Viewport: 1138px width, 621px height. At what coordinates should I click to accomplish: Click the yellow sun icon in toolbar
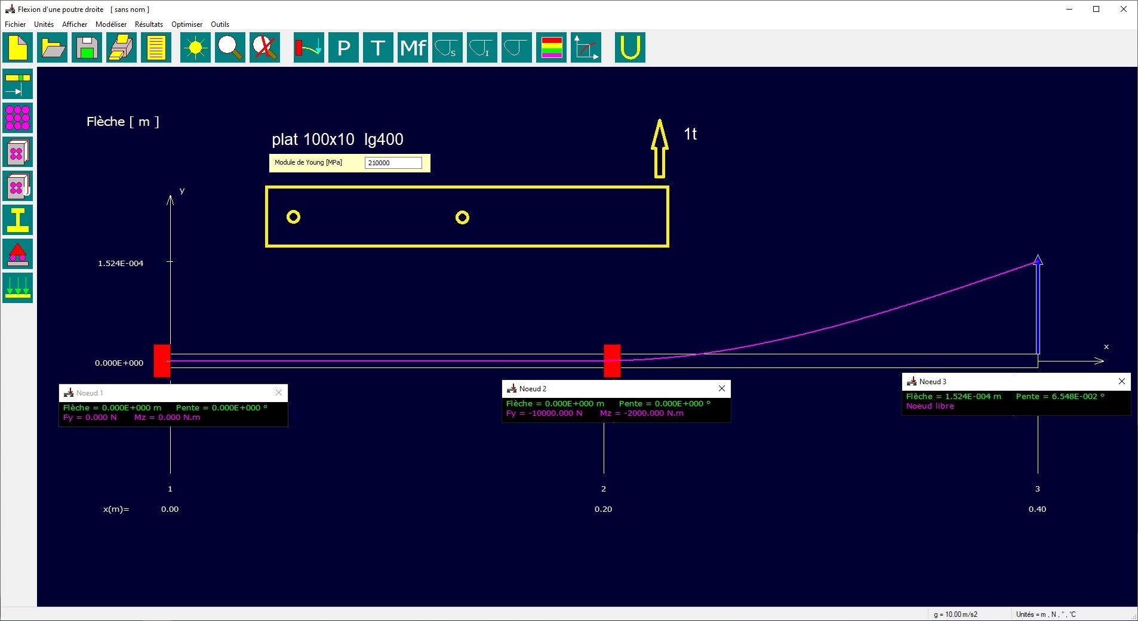coord(196,48)
